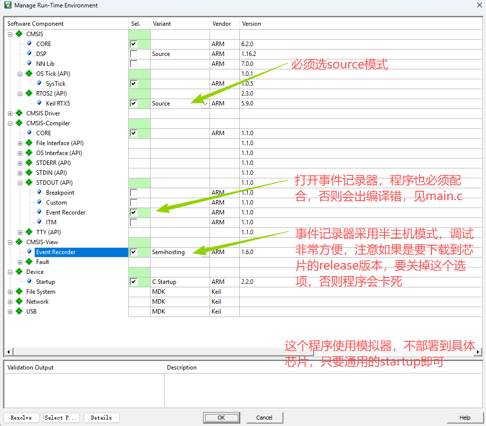This screenshot has height=426, width=486.
Task: Click the CMSIS green diamond icon
Action: (19, 34)
